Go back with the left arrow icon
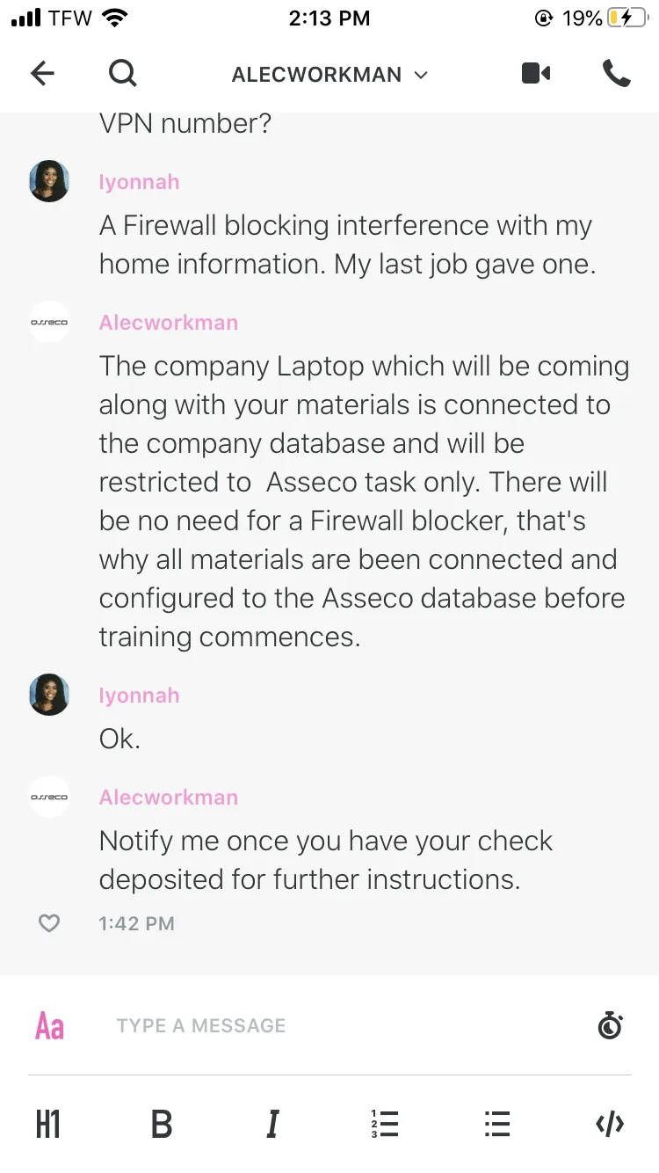 [x=42, y=74]
